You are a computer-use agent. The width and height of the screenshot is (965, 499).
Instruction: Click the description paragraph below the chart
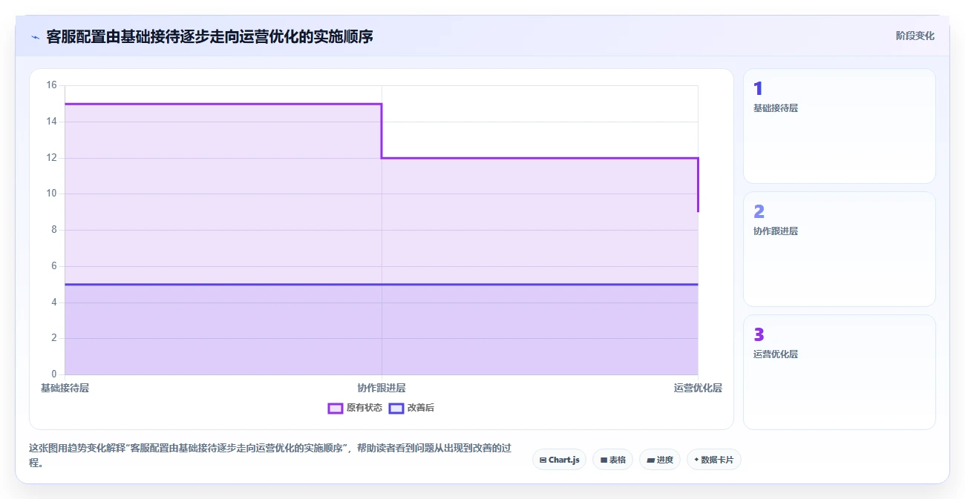(x=270, y=455)
